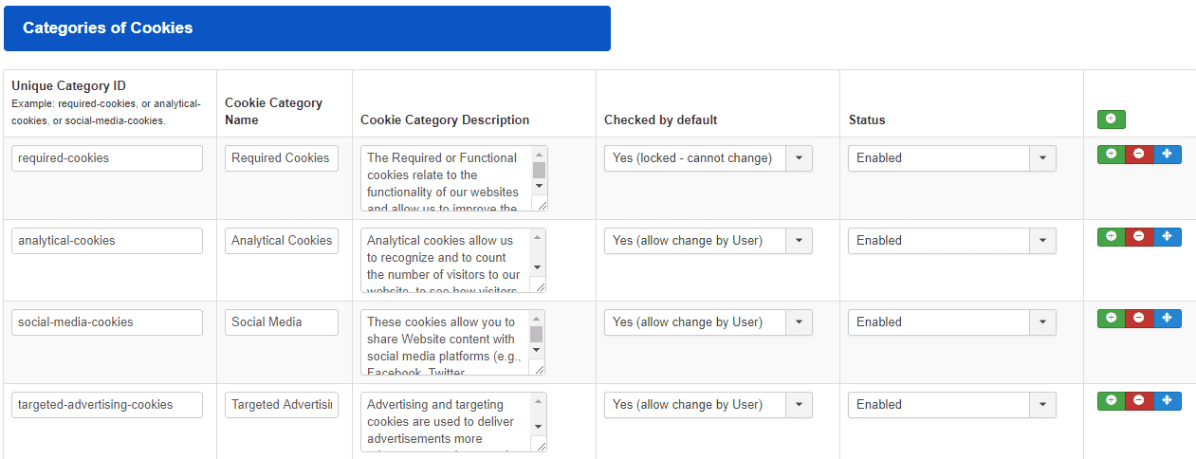
Task: Remove the required-cookies row
Action: coord(1139,155)
